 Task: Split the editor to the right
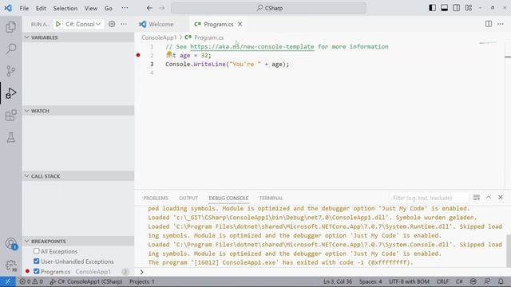[489, 24]
